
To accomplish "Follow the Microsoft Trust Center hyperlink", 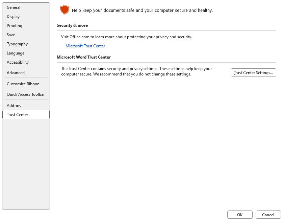I will pos(85,46).
